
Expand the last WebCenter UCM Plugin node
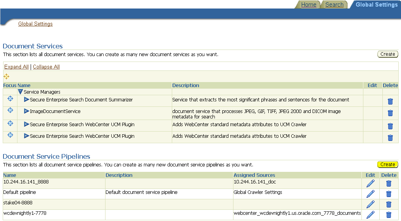tap(26, 136)
